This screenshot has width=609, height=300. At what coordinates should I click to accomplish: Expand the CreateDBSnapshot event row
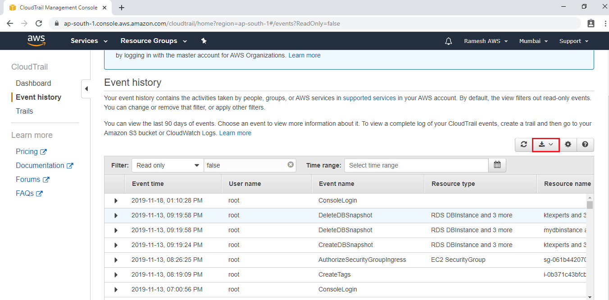(x=116, y=245)
